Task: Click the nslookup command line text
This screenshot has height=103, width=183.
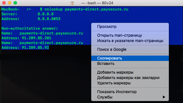Action: click(x=86, y=9)
